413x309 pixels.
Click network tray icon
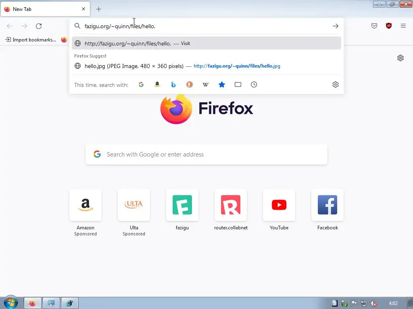[x=363, y=304]
